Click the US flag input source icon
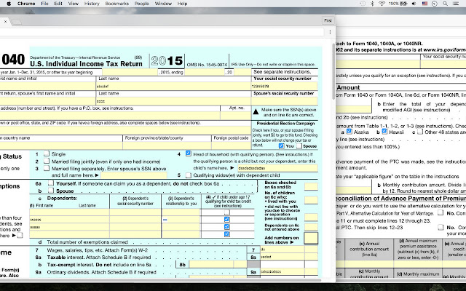466x291 pixels. point(424,4)
